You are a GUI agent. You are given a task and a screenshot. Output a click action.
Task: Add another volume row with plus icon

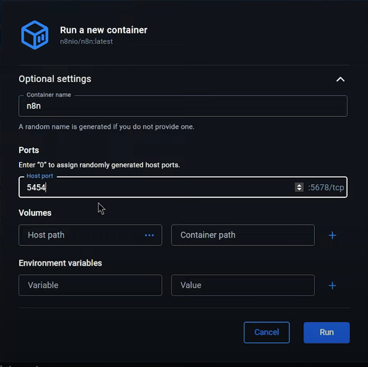click(x=332, y=235)
